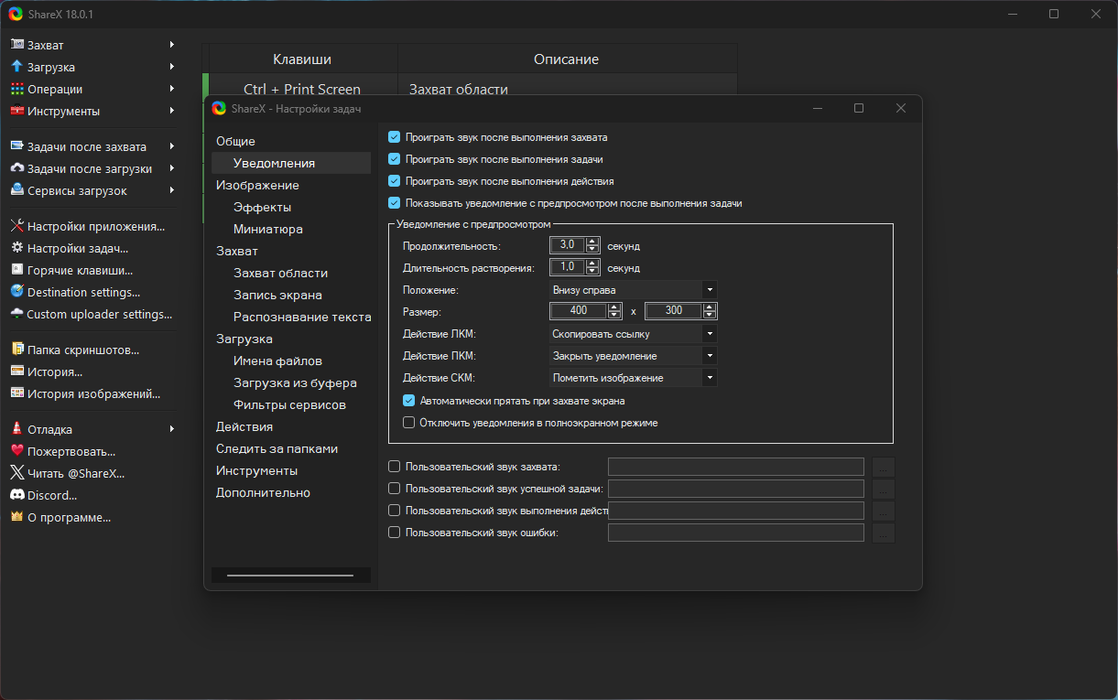
Task: Click browse button for Пользовательский звук ошибки
Action: tap(883, 533)
